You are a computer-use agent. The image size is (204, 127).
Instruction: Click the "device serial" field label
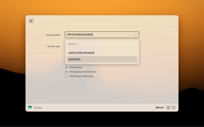tap(53, 35)
